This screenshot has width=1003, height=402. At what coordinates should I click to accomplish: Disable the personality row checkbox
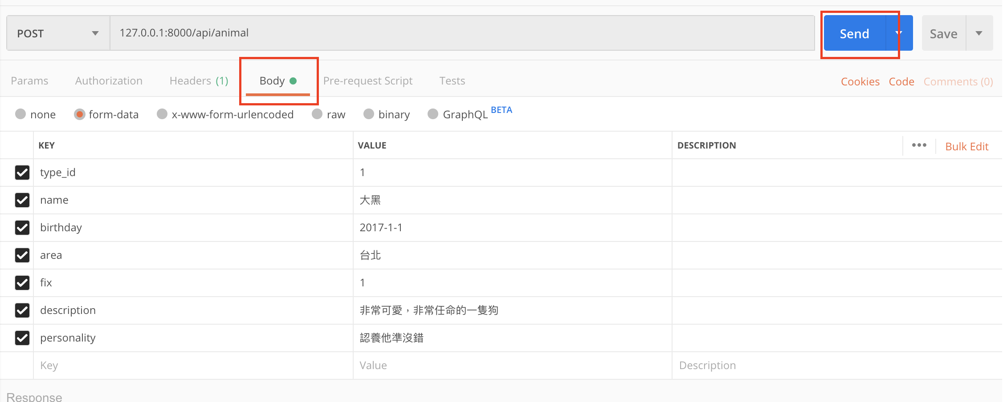click(22, 338)
